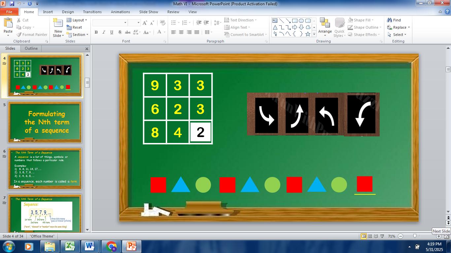Switch to Slide Sorter view in status bar

click(x=370, y=236)
